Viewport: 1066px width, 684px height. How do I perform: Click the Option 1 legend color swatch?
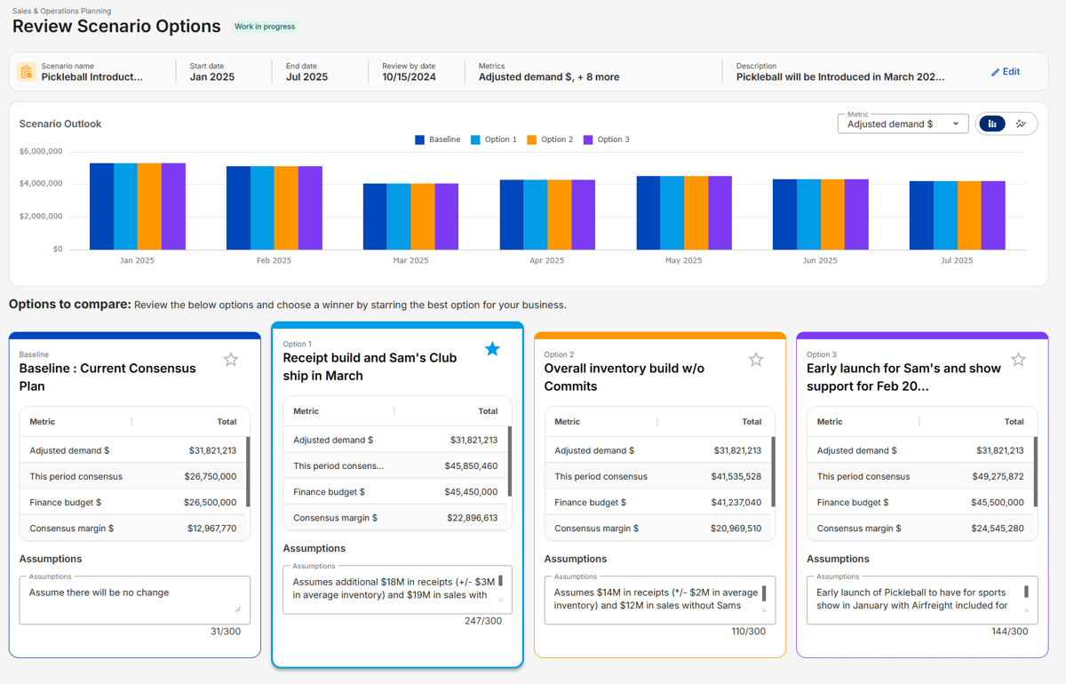(475, 139)
